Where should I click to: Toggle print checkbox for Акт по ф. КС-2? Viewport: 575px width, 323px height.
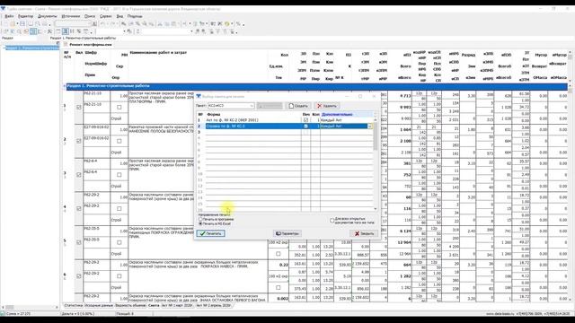pyautogui.click(x=305, y=120)
